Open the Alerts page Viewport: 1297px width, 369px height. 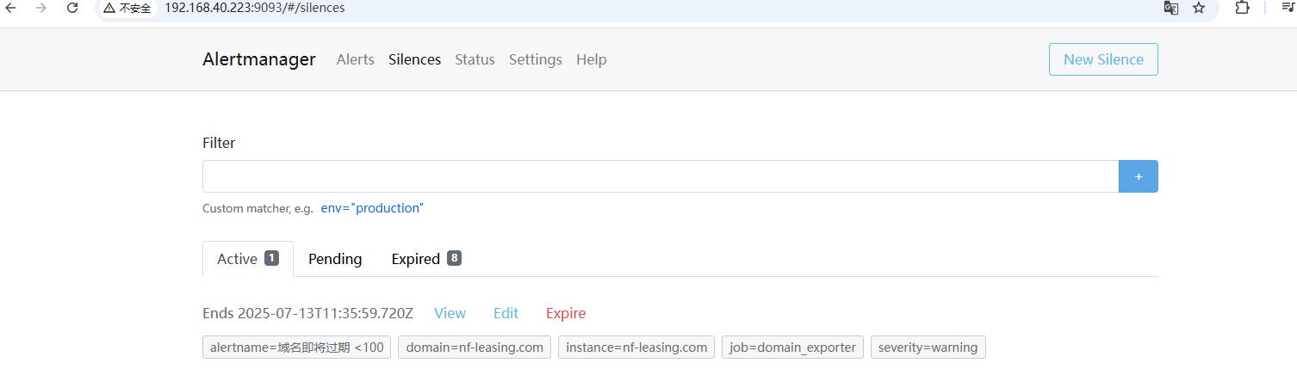[355, 59]
